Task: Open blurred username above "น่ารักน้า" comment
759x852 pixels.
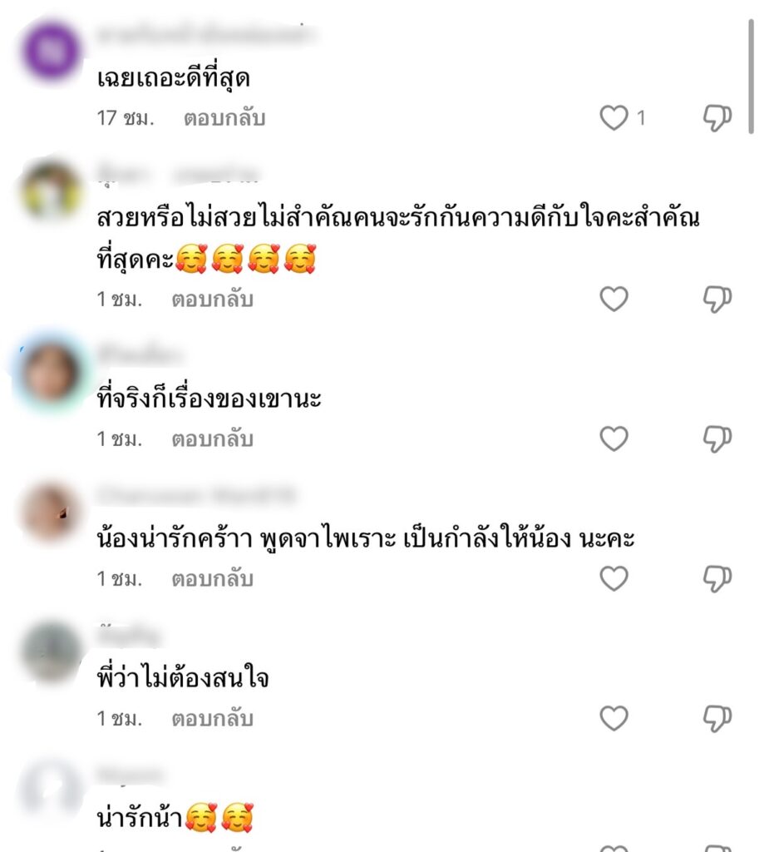Action: point(131,775)
